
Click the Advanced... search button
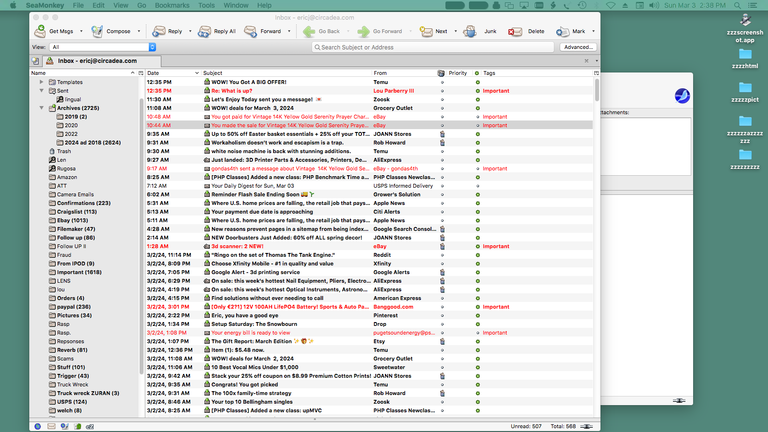pos(578,47)
